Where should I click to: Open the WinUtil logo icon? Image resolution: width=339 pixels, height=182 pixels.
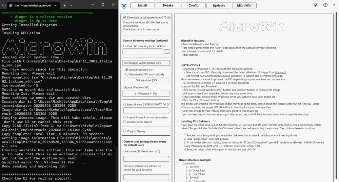[124, 6]
